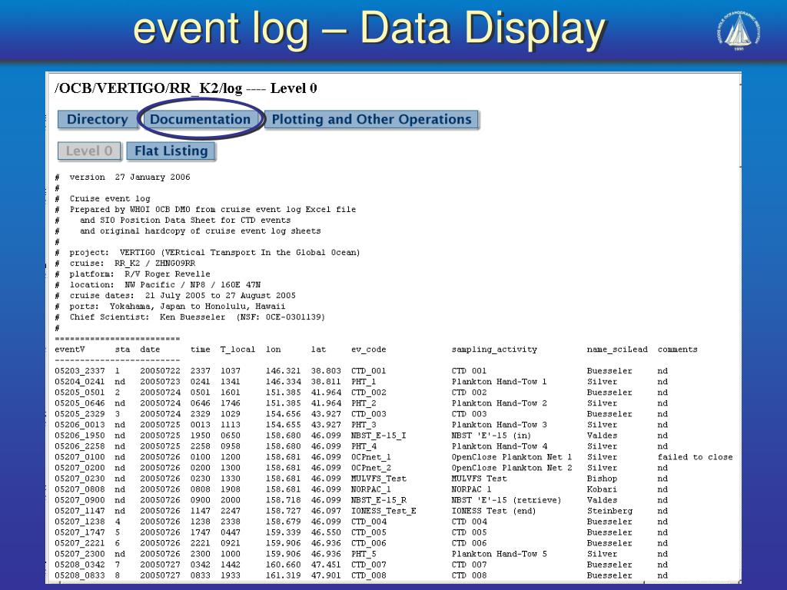787x590 pixels.
Task: Click the comments column header
Action: (x=678, y=350)
